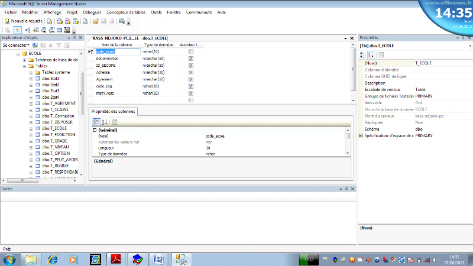Collapse the Tables folder in object explorer
The image size is (473, 266).
[x=24, y=66]
